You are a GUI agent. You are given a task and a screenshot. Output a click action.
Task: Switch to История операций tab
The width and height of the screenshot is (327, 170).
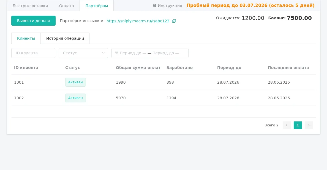(65, 38)
